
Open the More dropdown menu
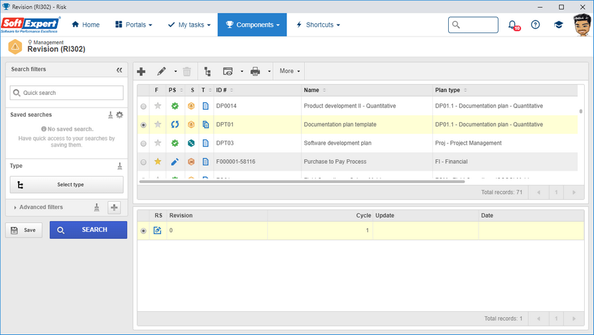point(290,71)
